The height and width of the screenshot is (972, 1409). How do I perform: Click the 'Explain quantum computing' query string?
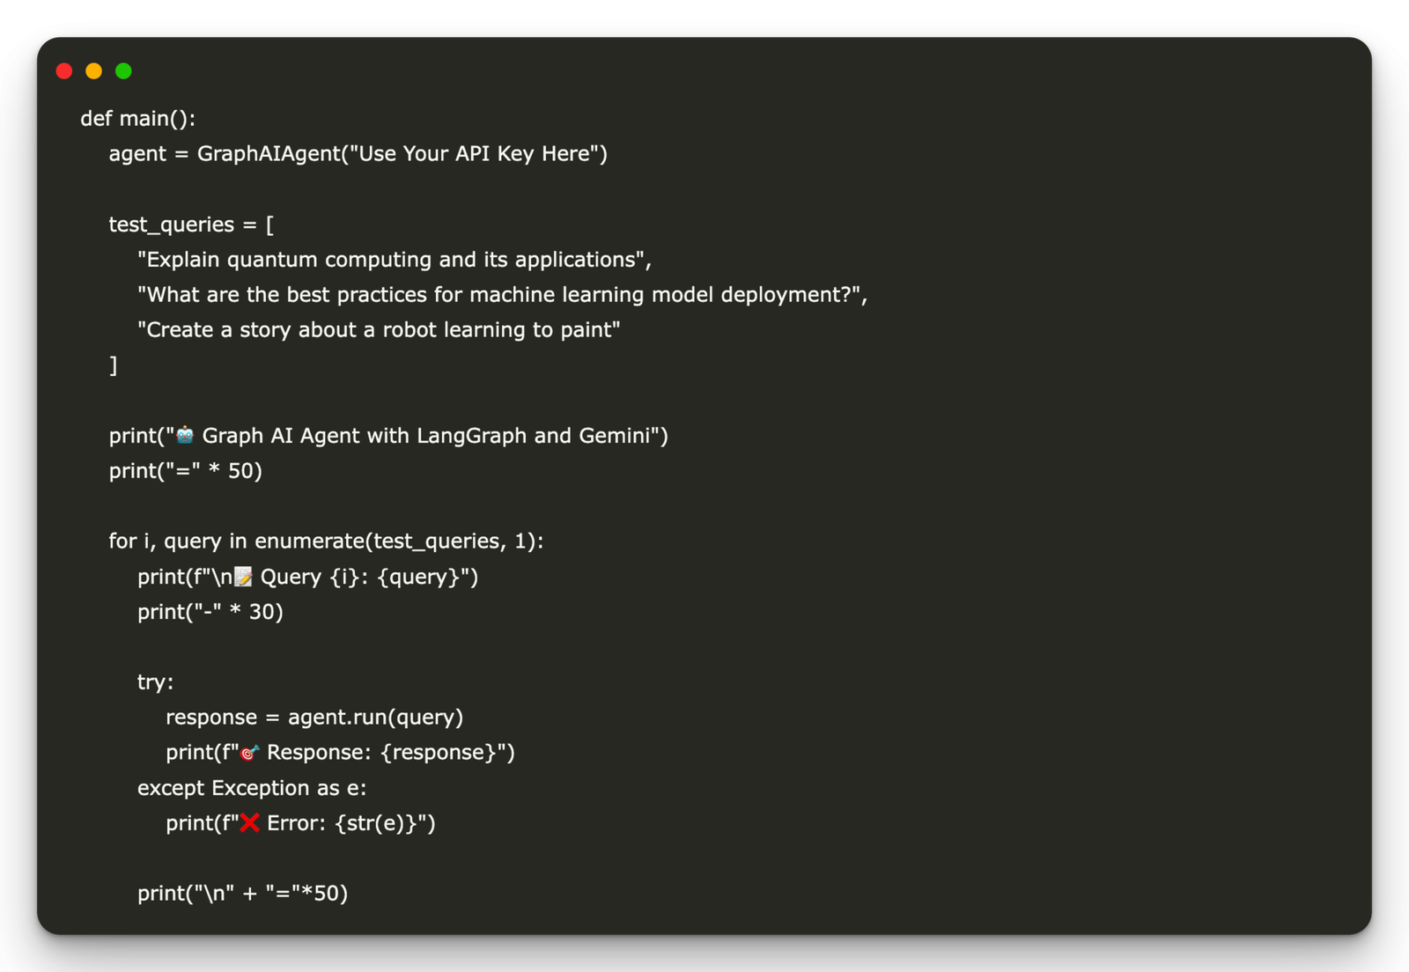tap(395, 260)
